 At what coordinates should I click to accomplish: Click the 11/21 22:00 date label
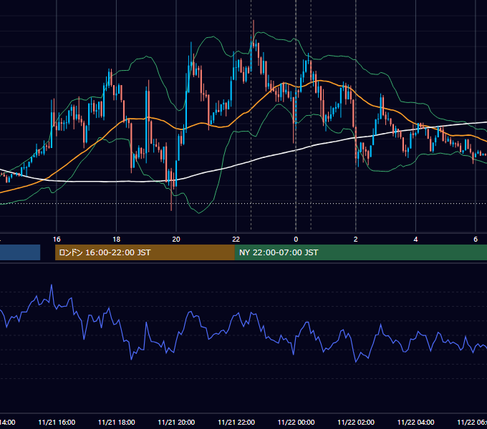[236, 423]
